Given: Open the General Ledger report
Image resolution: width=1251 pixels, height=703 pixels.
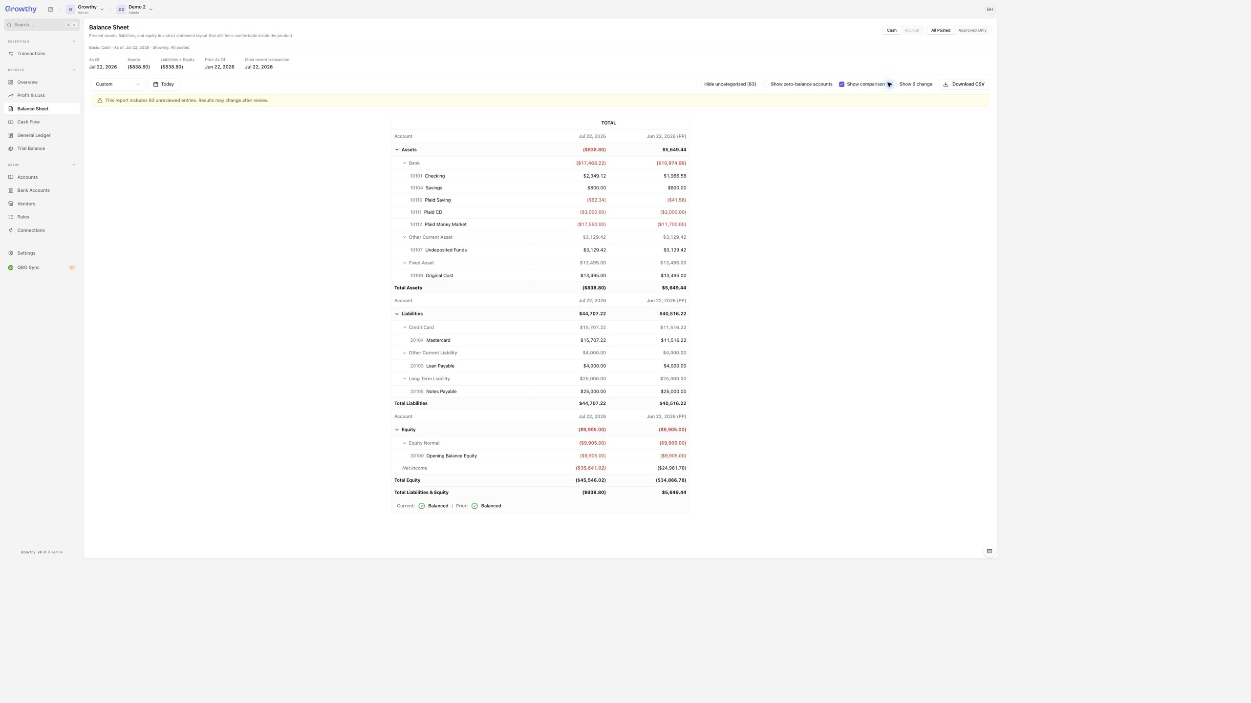Looking at the screenshot, I should pyautogui.click(x=42, y=135).
